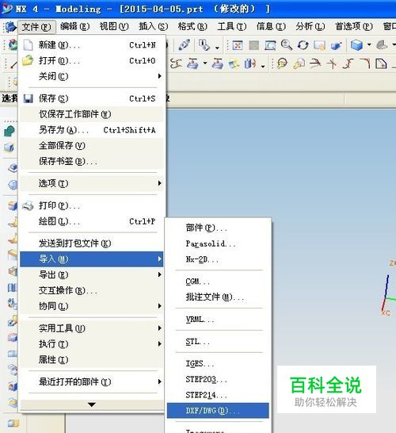Screen dimensions: 396x433
Task: Open dropdown arrow beside info tag icon
Action: (217, 48)
